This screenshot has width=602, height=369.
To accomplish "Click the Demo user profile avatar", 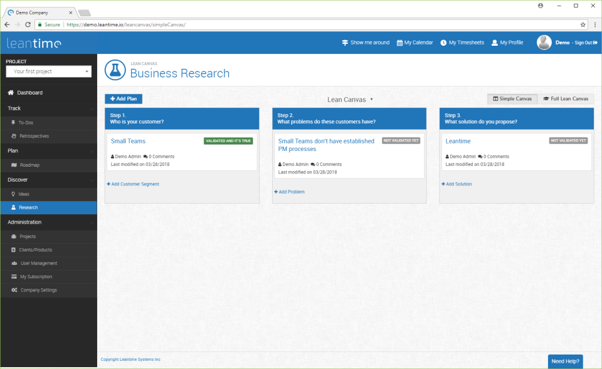I will click(544, 42).
